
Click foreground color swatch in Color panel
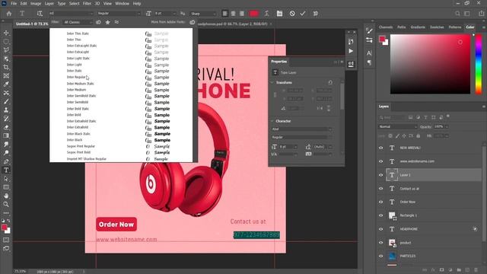click(382, 39)
